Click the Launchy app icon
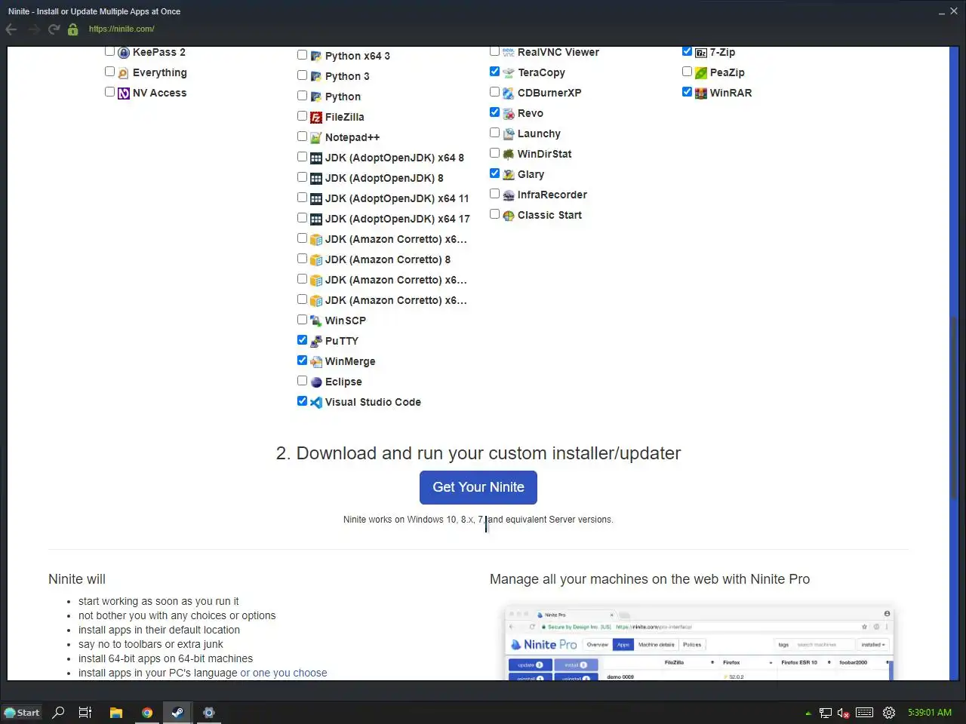Viewport: 966px width, 724px height. 509,134
